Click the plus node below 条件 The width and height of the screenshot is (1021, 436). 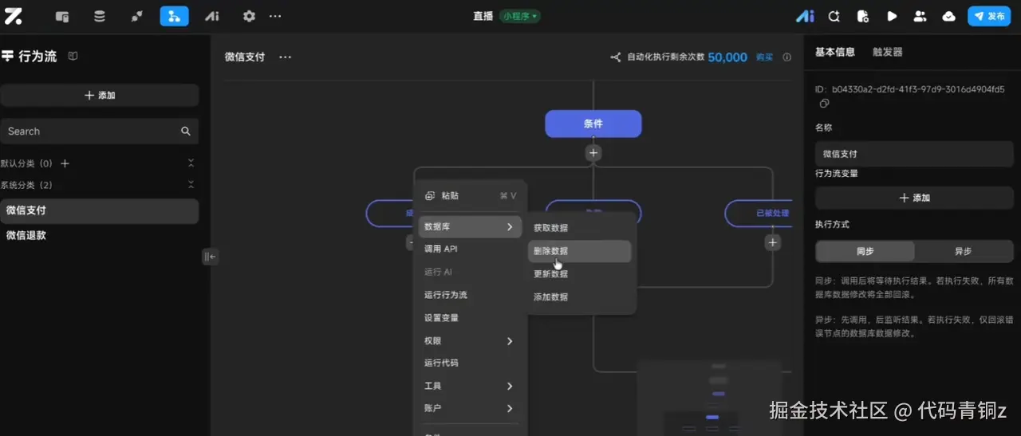[x=593, y=152]
